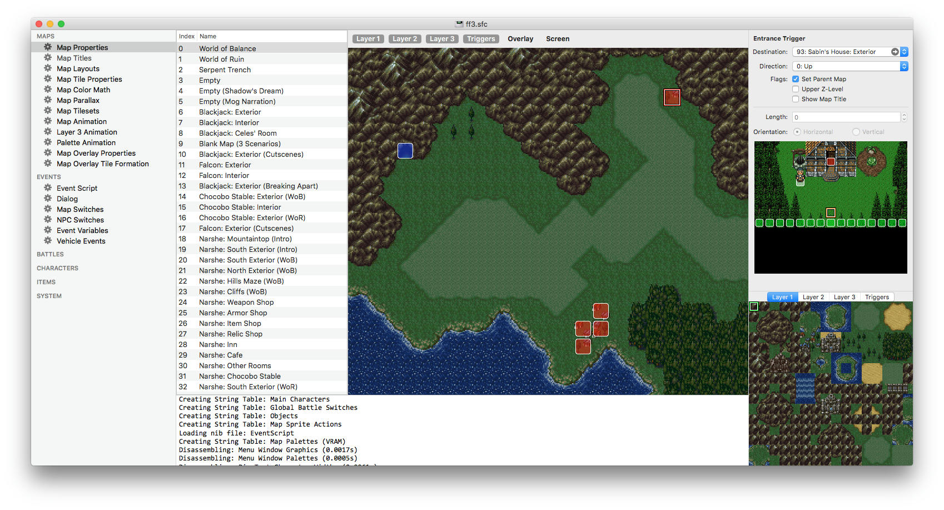Click the gear icon beside Event Variables
Screen dimensions: 944x510
pos(48,230)
